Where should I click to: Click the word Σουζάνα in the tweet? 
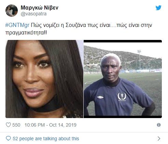point(75,25)
